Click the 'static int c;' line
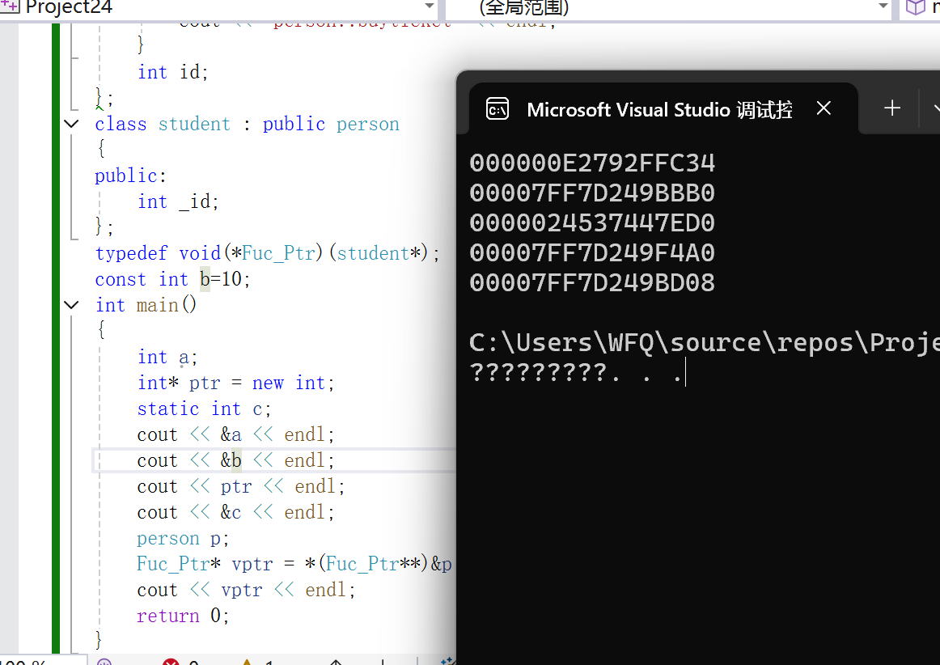940x665 pixels. pos(204,409)
